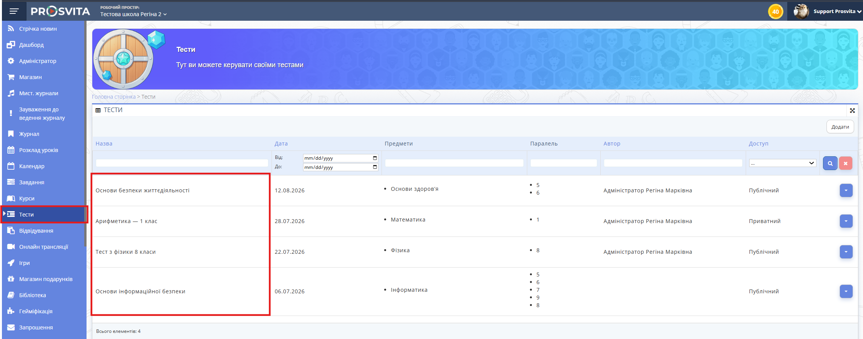Open actions dropdown for Арифметика — 1 клас
Viewport: 863px width, 339px height.
(846, 221)
